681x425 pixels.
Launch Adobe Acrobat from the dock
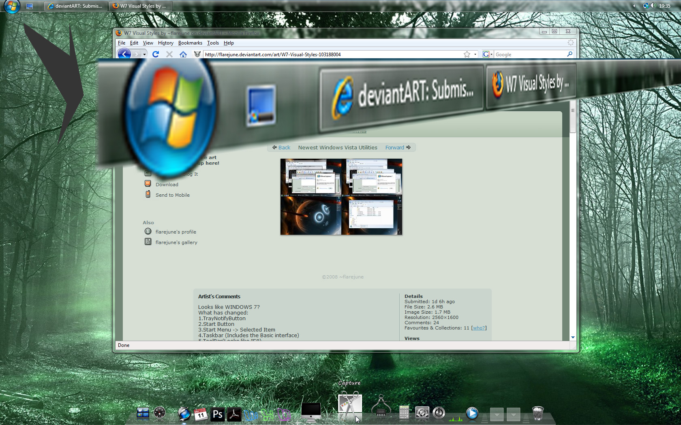[x=234, y=414]
